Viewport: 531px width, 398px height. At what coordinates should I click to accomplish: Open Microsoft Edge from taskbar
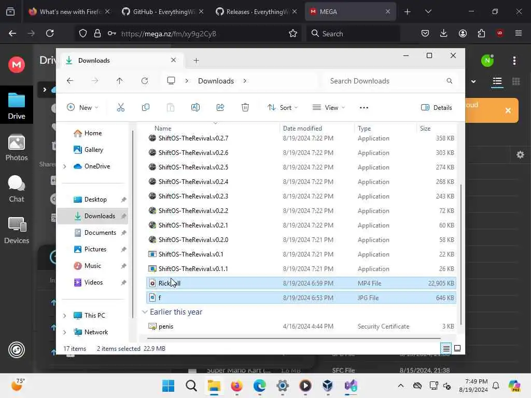259,386
